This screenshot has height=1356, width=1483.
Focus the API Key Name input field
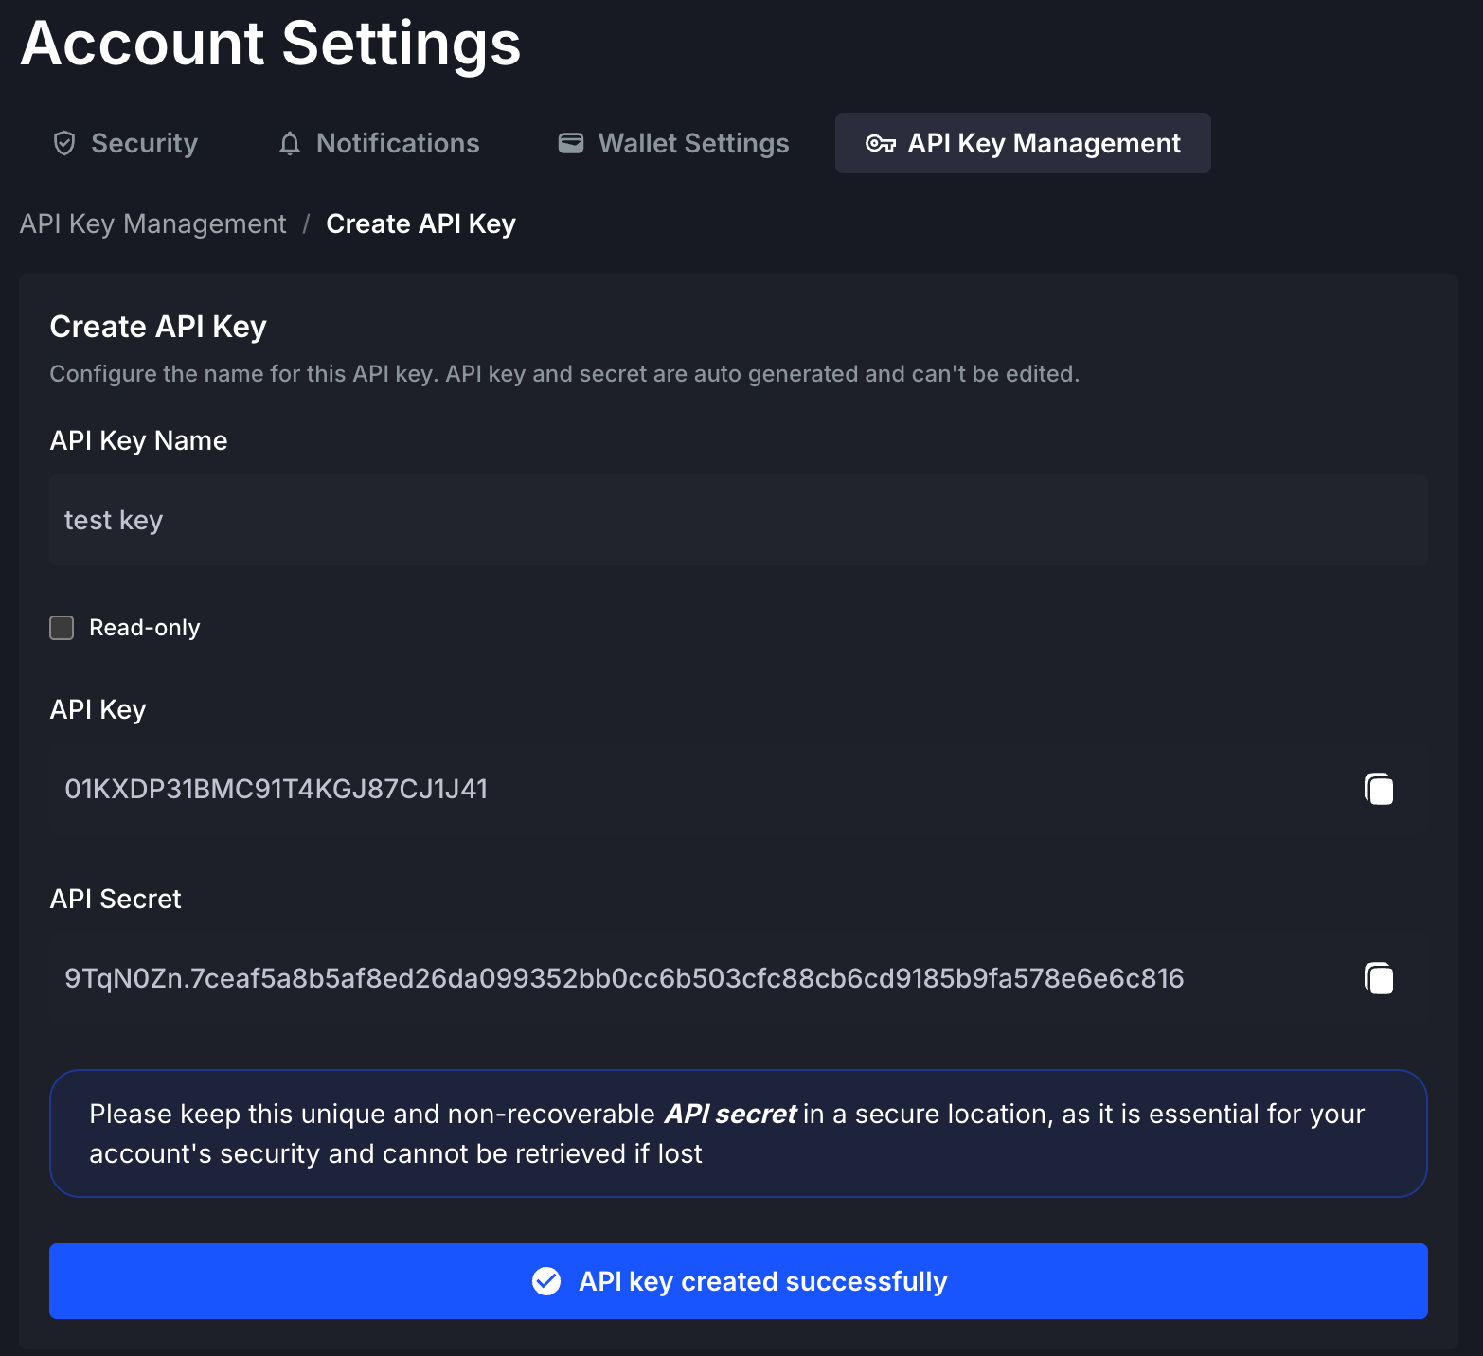(x=739, y=520)
